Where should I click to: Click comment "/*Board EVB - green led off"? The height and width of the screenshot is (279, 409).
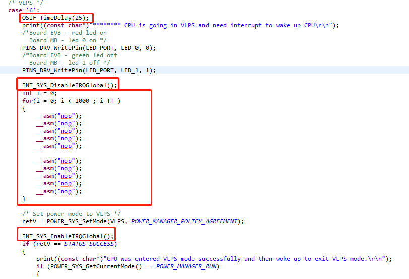point(70,55)
